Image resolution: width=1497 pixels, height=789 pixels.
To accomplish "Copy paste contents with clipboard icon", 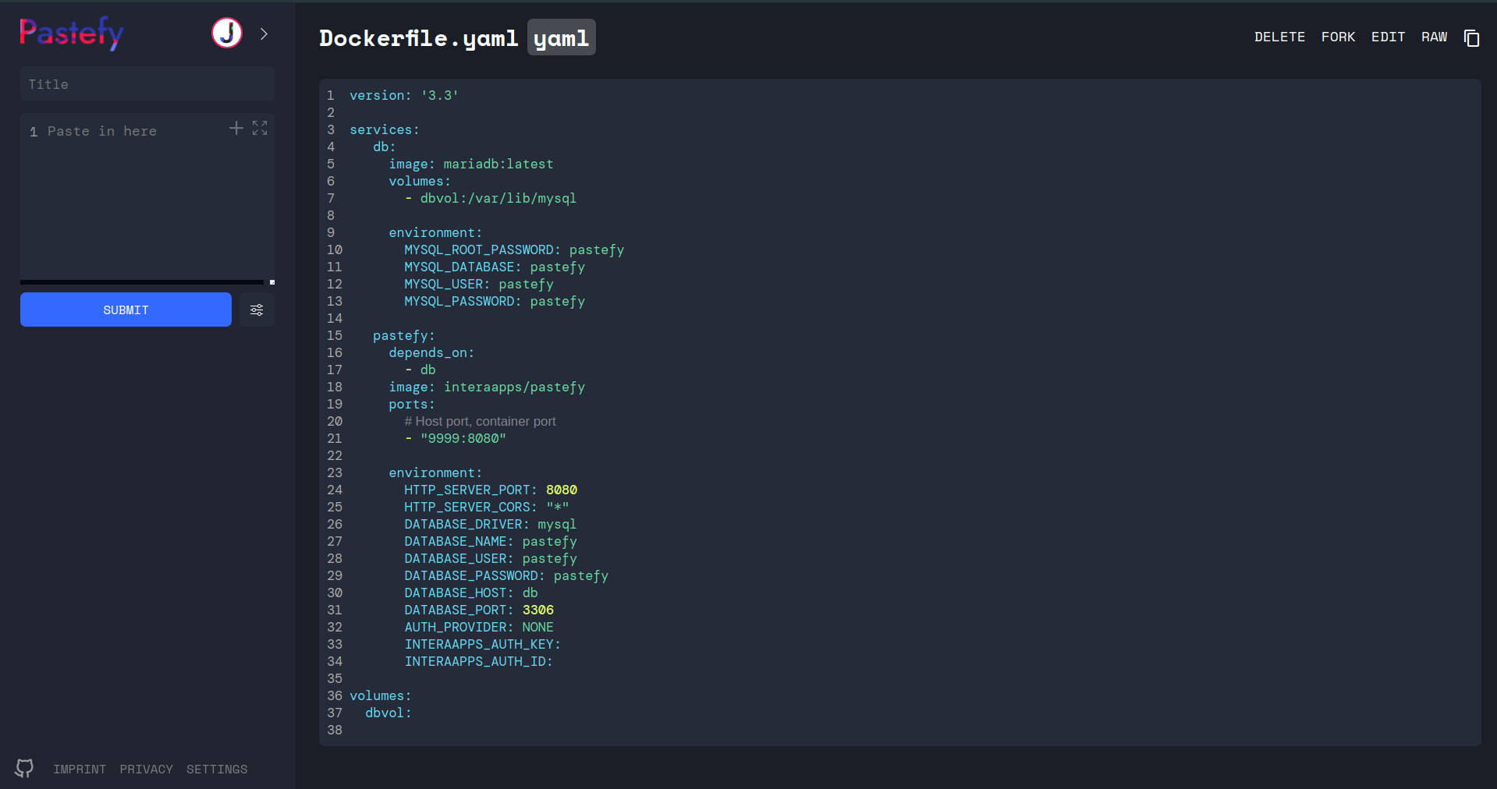I will [1471, 37].
